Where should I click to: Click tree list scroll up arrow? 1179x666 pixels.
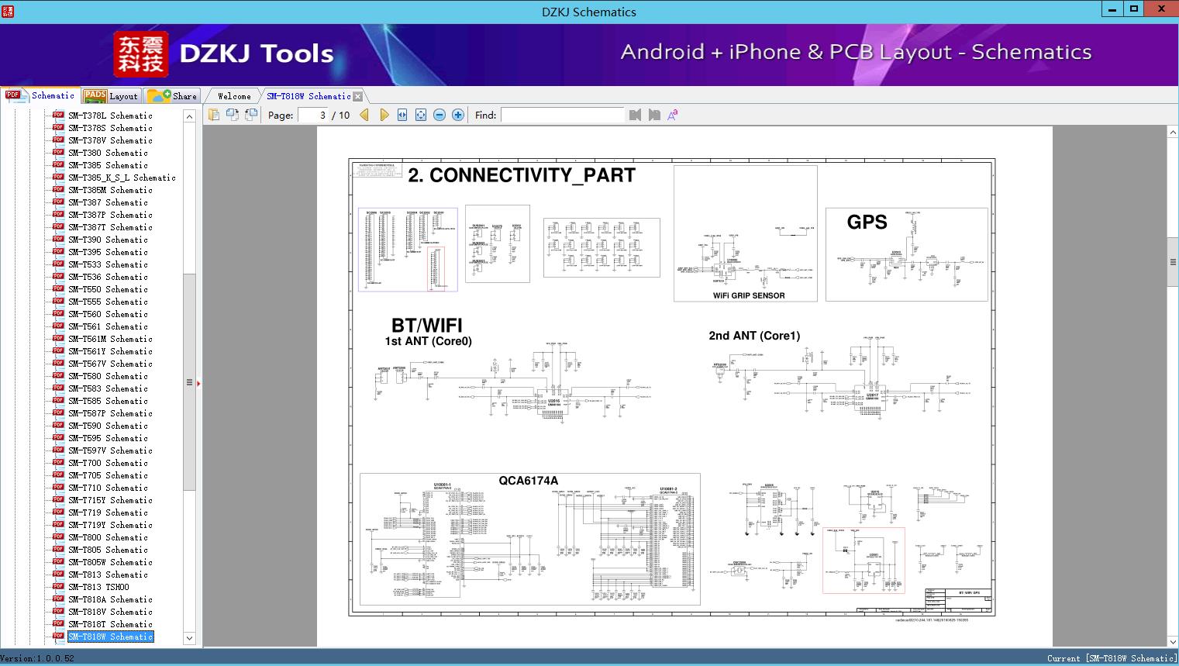pyautogui.click(x=189, y=116)
